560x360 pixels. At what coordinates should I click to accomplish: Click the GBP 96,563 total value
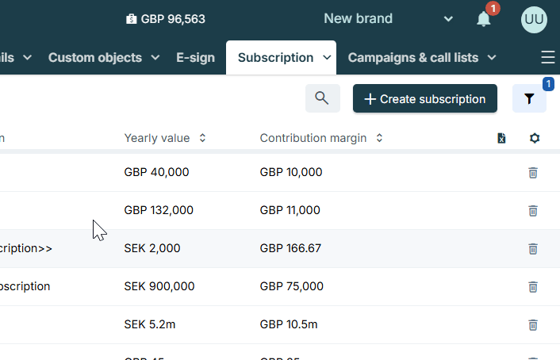pyautogui.click(x=173, y=19)
